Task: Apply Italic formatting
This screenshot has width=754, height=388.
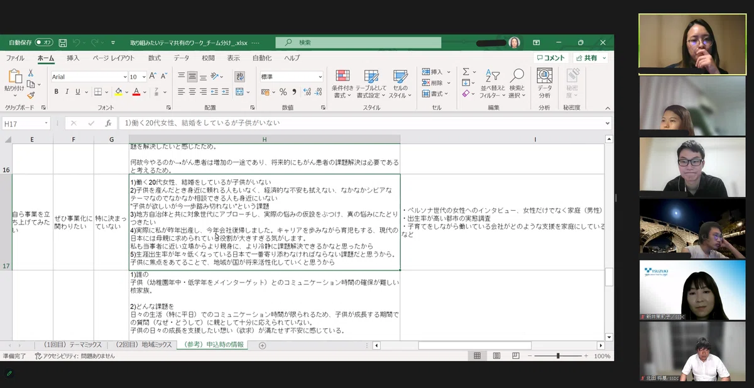Action: [68, 92]
